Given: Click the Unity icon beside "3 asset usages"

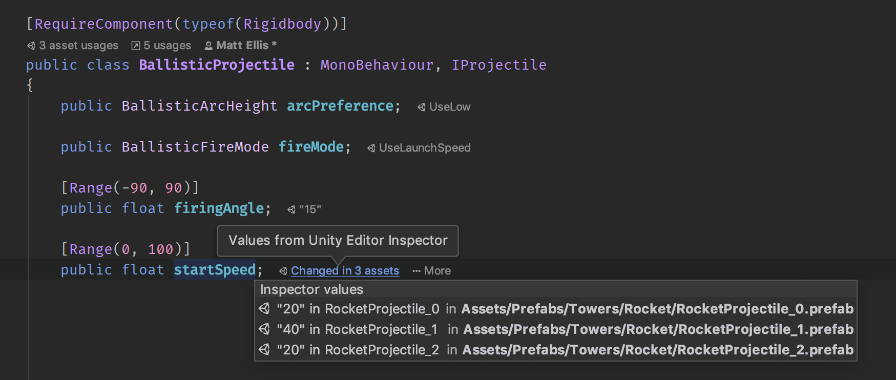Looking at the screenshot, I should click(31, 46).
